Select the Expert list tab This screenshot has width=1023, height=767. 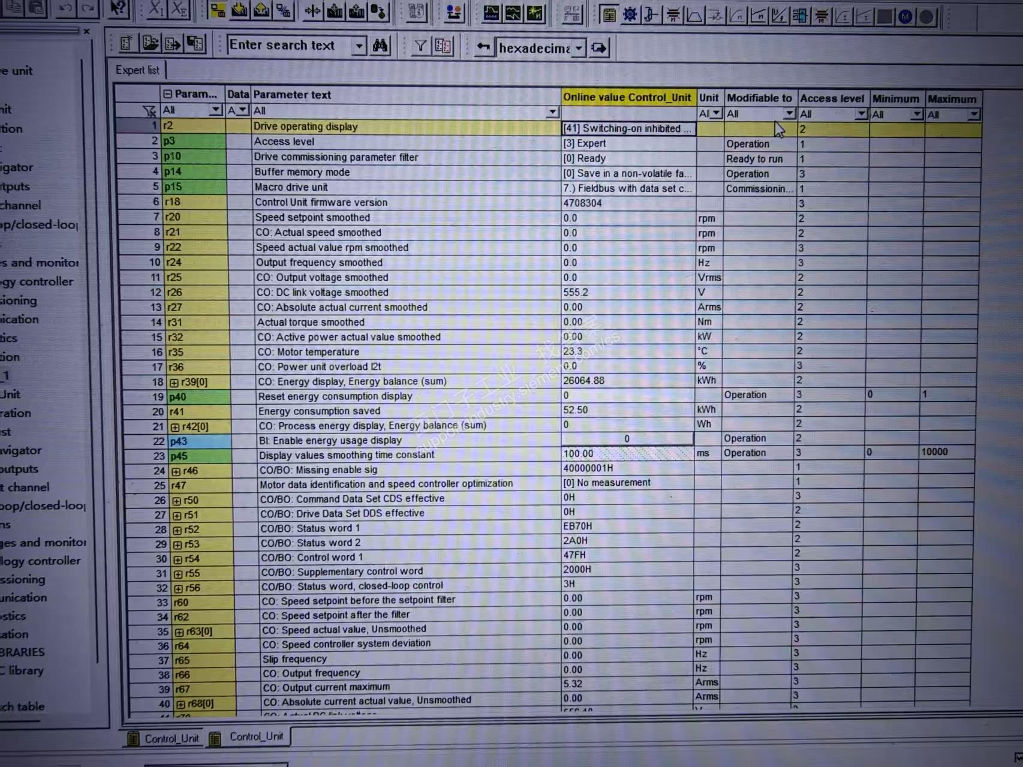click(x=137, y=70)
